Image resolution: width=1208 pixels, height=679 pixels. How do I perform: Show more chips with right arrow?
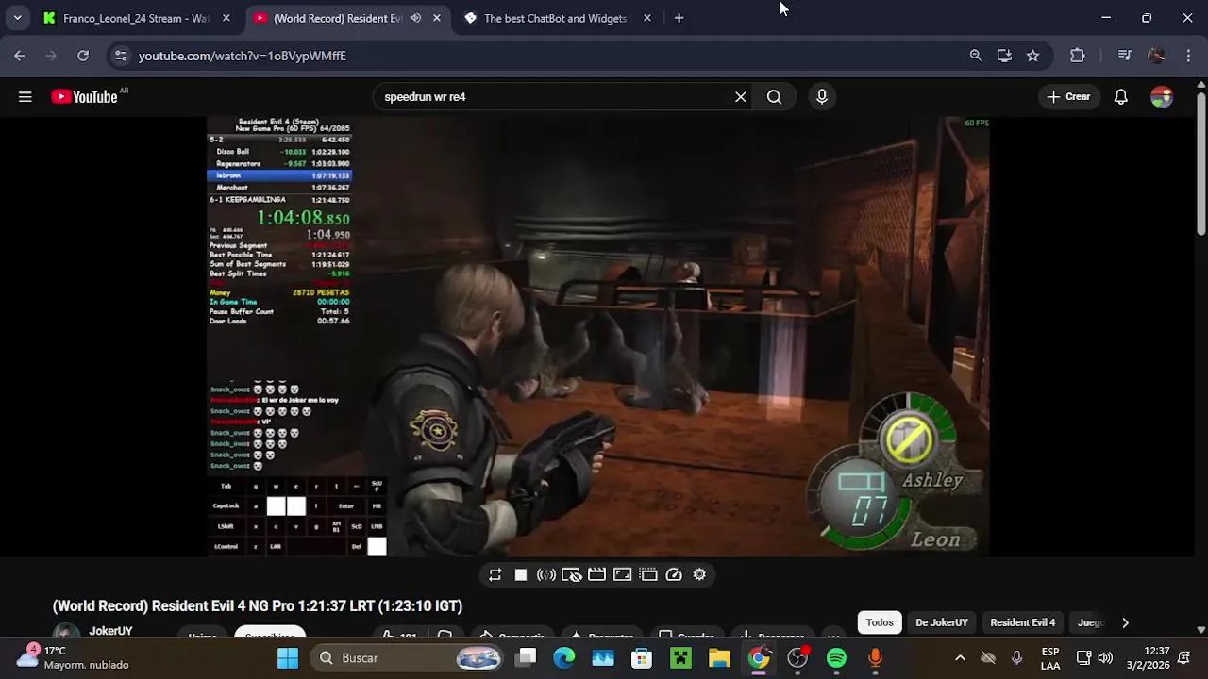[x=1125, y=622]
